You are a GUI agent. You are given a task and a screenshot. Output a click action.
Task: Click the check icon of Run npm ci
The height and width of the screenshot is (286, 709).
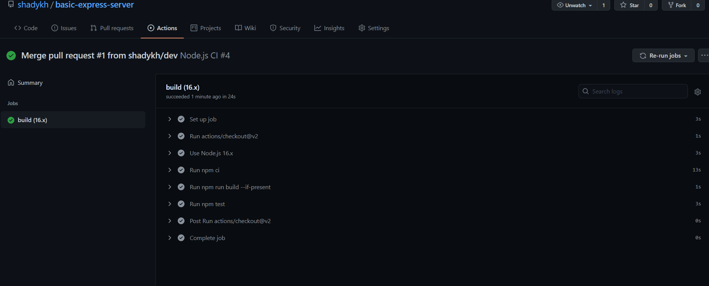tap(181, 170)
